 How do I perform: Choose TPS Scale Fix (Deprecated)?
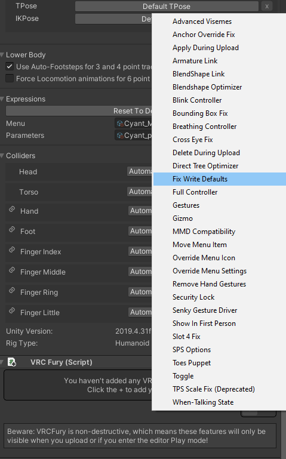(220, 389)
